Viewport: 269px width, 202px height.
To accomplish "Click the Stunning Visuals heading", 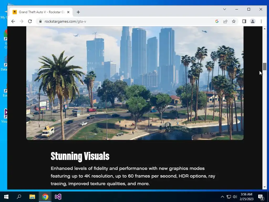I will [x=80, y=156].
